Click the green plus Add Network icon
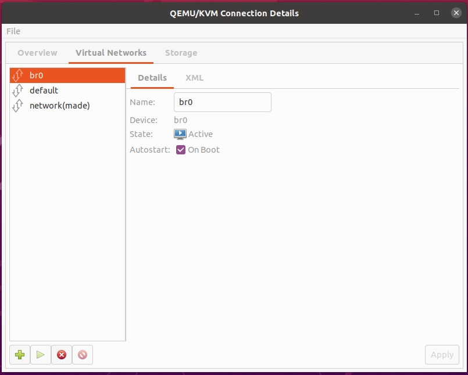Image resolution: width=468 pixels, height=375 pixels. 20,355
